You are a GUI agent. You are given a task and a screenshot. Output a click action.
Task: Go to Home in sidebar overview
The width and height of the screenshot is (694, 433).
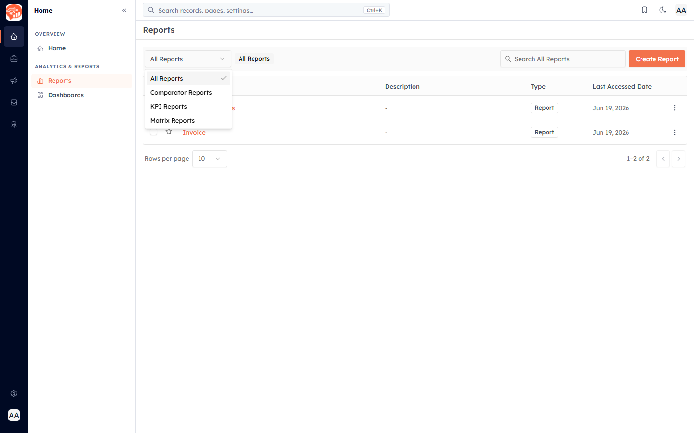[82, 48]
